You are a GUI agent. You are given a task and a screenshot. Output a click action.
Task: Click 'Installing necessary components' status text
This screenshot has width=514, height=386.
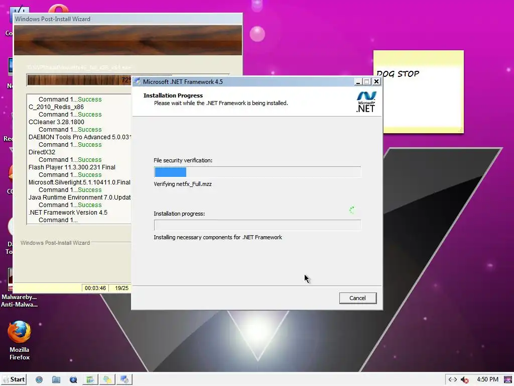(218, 237)
